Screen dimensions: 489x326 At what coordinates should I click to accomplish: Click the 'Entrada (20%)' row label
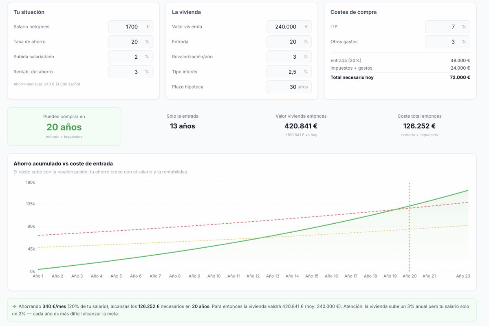coord(346,60)
